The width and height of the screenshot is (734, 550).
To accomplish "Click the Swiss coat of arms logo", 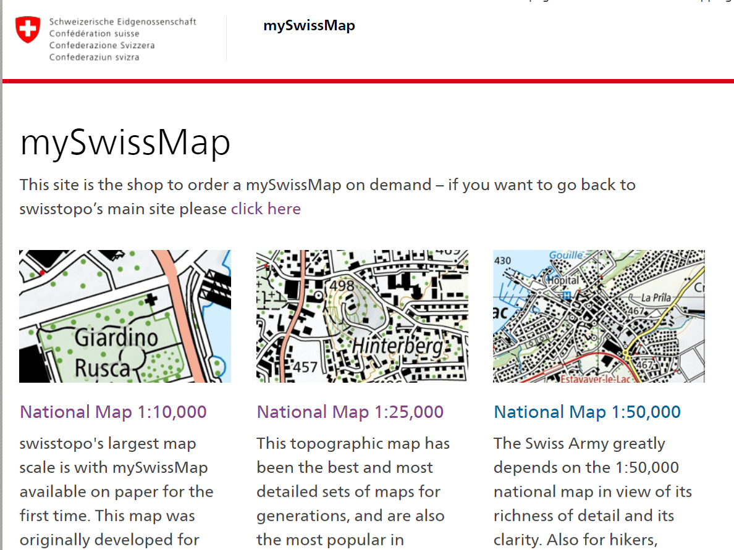I will click(28, 30).
